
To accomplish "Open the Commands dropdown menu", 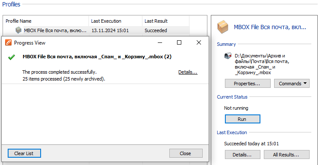I will click(292, 84).
